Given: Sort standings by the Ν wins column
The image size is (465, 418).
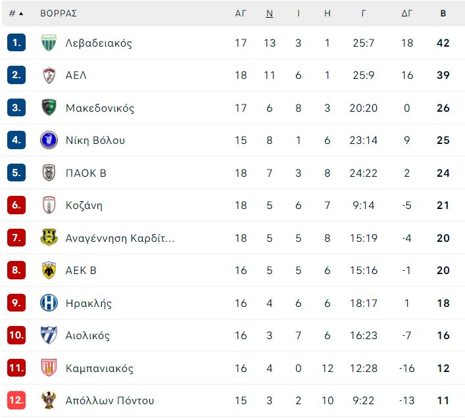Looking at the screenshot, I should pyautogui.click(x=269, y=13).
